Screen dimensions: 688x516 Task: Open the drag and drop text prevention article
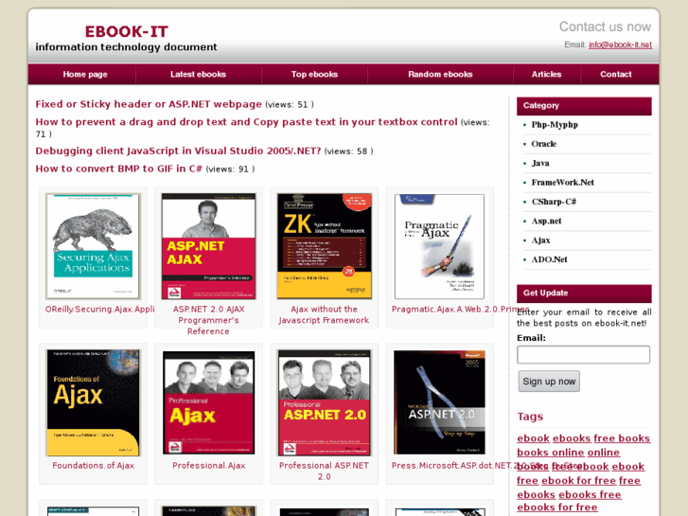pyautogui.click(x=246, y=122)
